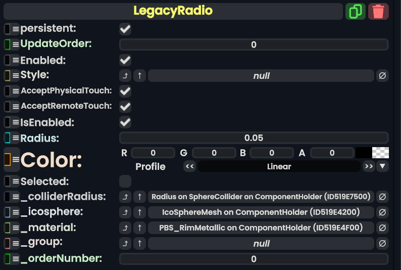This screenshot has width=401, height=270.
Task: Click the red trash delete icon
Action: pyautogui.click(x=378, y=11)
